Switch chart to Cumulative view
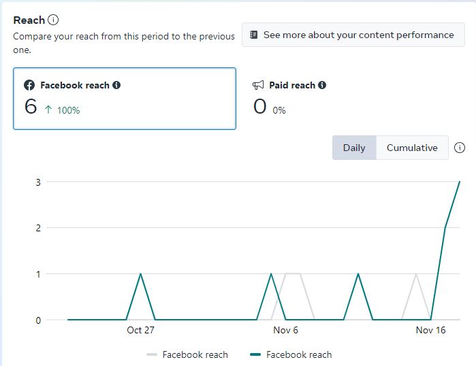This screenshot has height=366, width=476. [412, 148]
